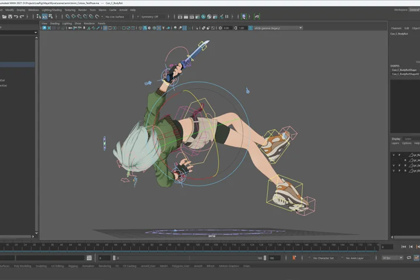The width and height of the screenshot is (420, 280).
Task: Open the Arnold menu in the menu bar
Action: [x=123, y=10]
